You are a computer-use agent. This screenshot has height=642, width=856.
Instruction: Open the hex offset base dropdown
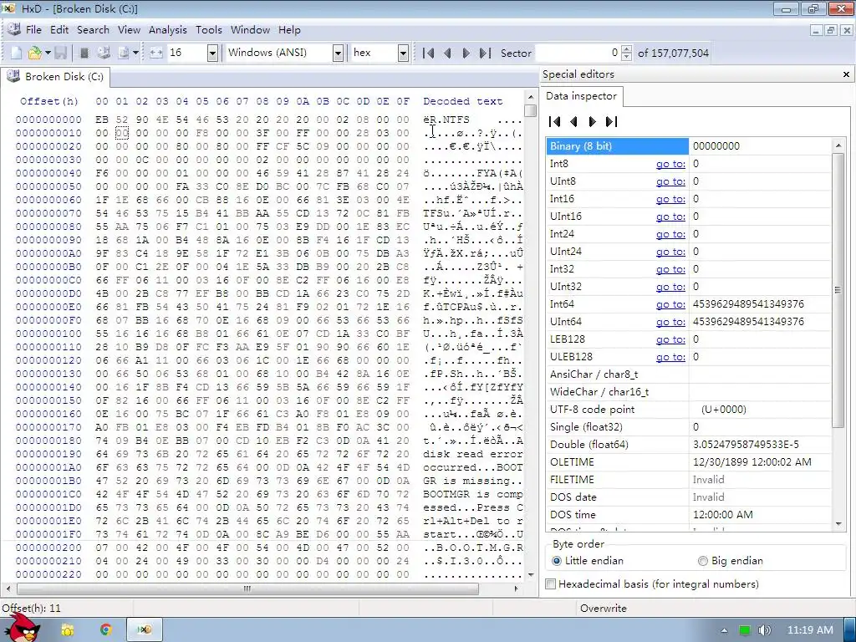(403, 53)
